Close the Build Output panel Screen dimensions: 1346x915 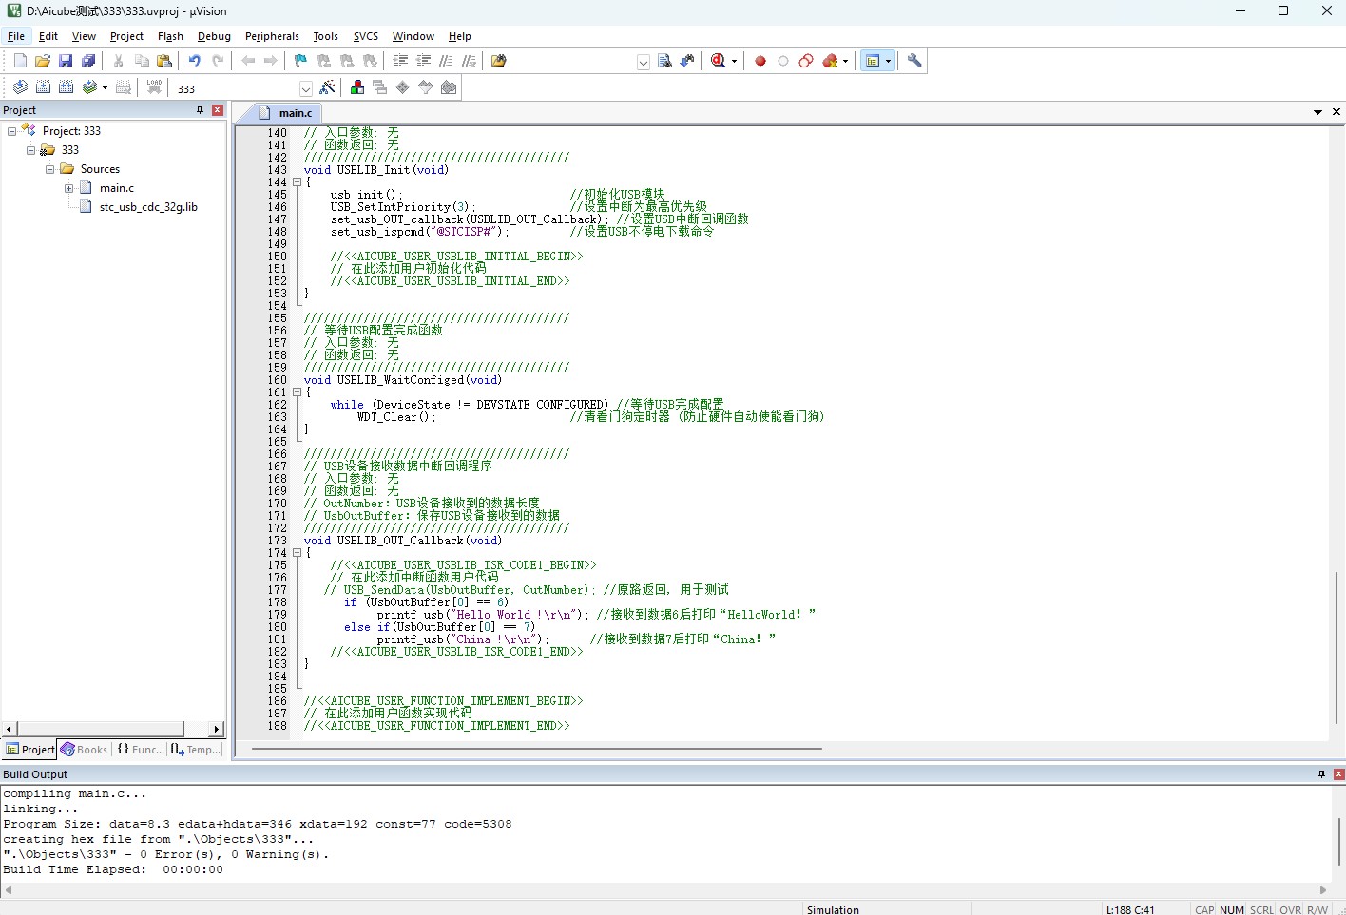pos(1338,774)
